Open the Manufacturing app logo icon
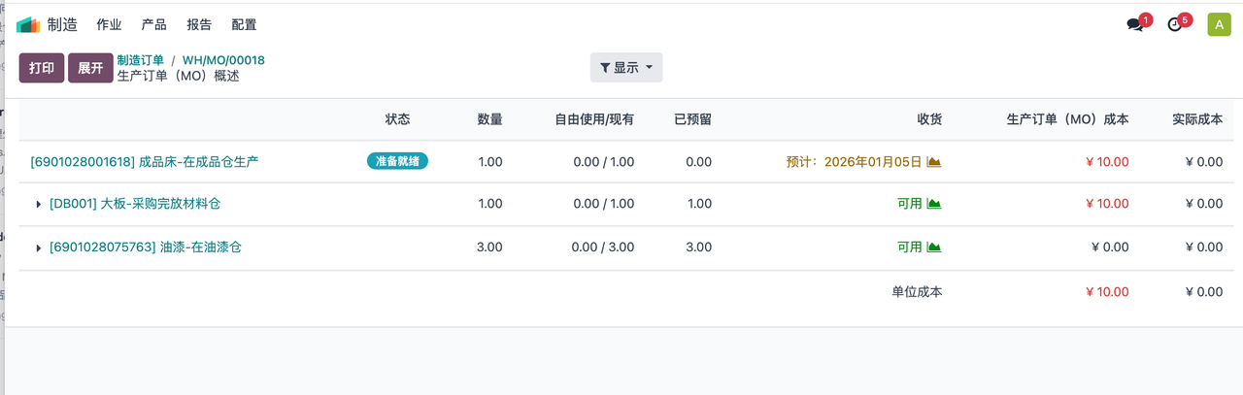 [28, 24]
